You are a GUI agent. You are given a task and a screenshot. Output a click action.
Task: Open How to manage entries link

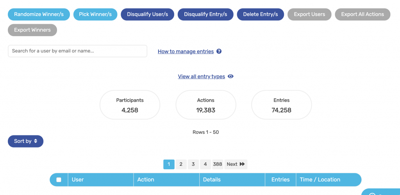point(186,51)
